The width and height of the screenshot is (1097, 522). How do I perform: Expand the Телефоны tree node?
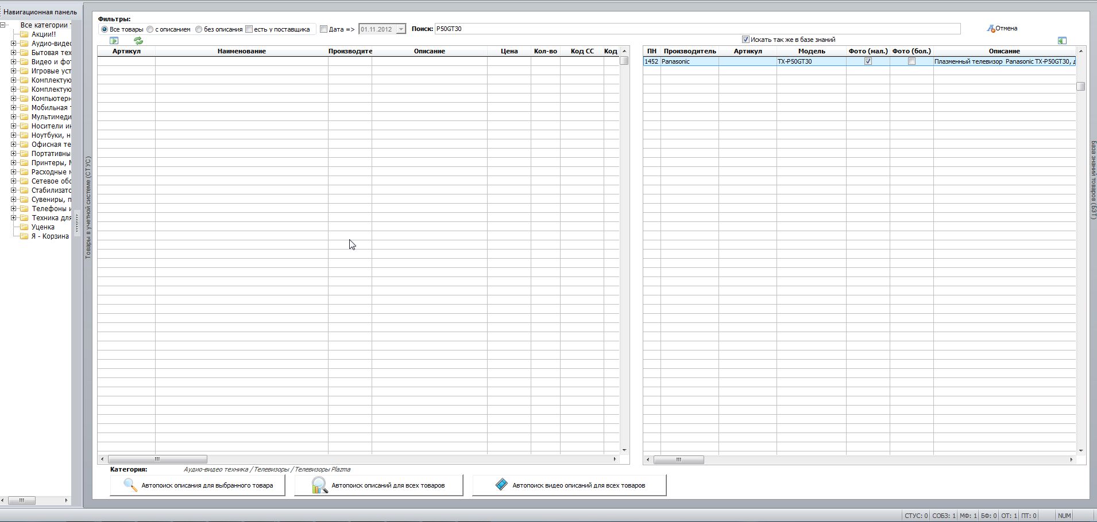[x=14, y=209]
